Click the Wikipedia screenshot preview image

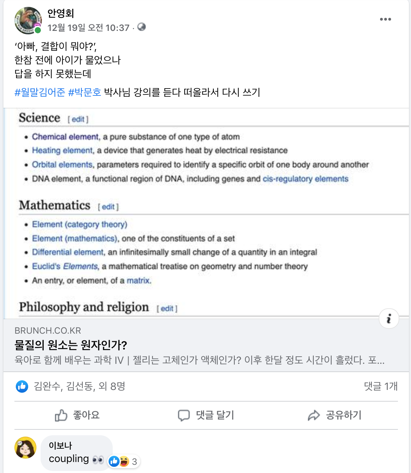[206, 214]
